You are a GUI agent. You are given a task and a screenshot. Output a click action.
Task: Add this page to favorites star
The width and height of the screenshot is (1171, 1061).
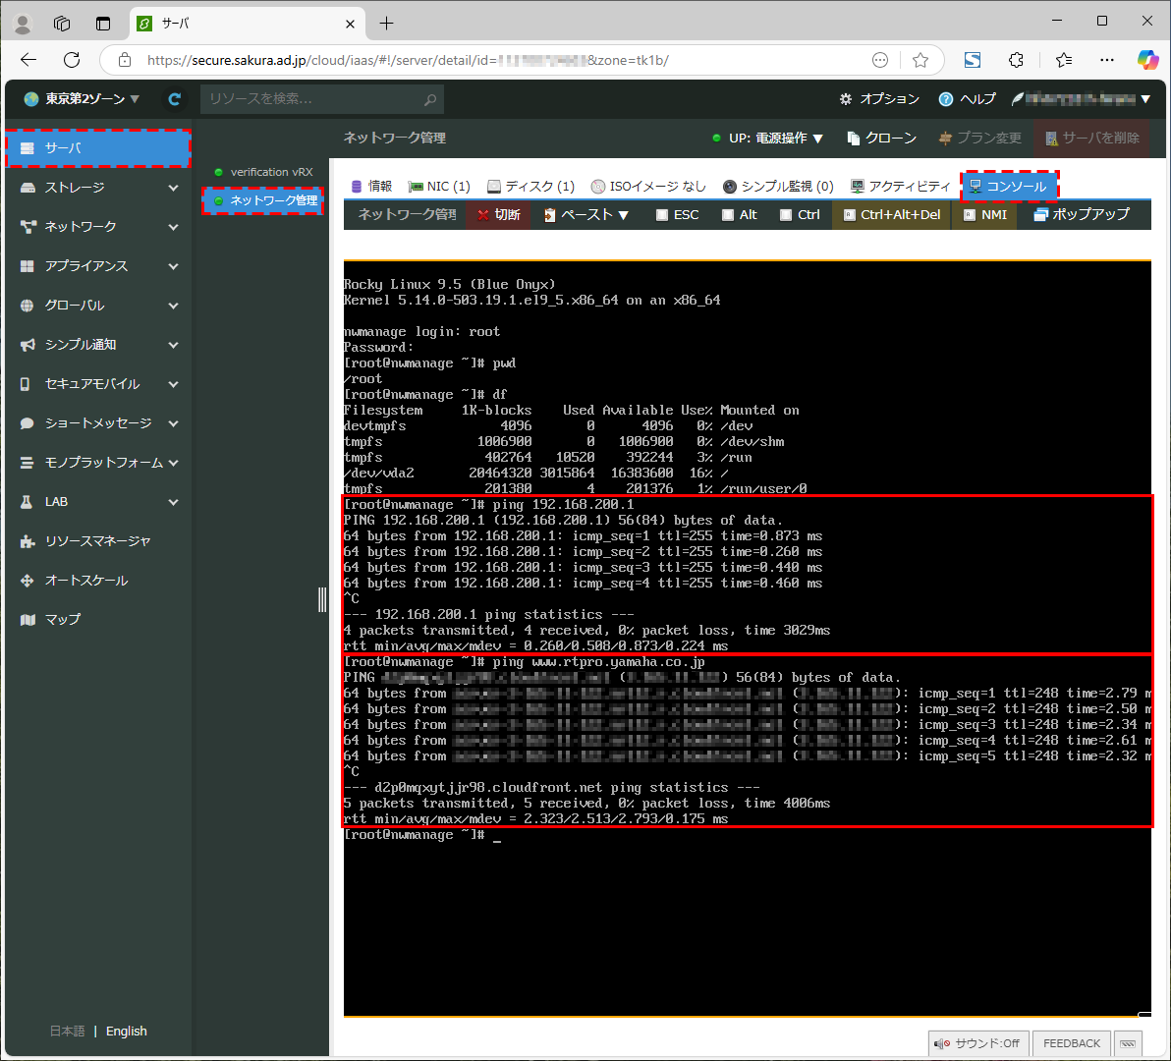click(x=920, y=60)
